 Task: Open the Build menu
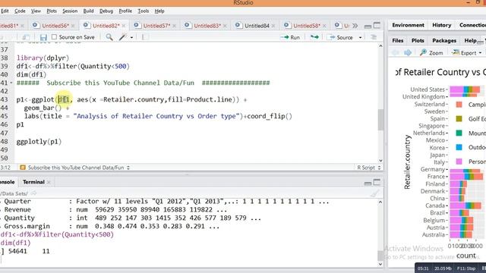click(88, 11)
